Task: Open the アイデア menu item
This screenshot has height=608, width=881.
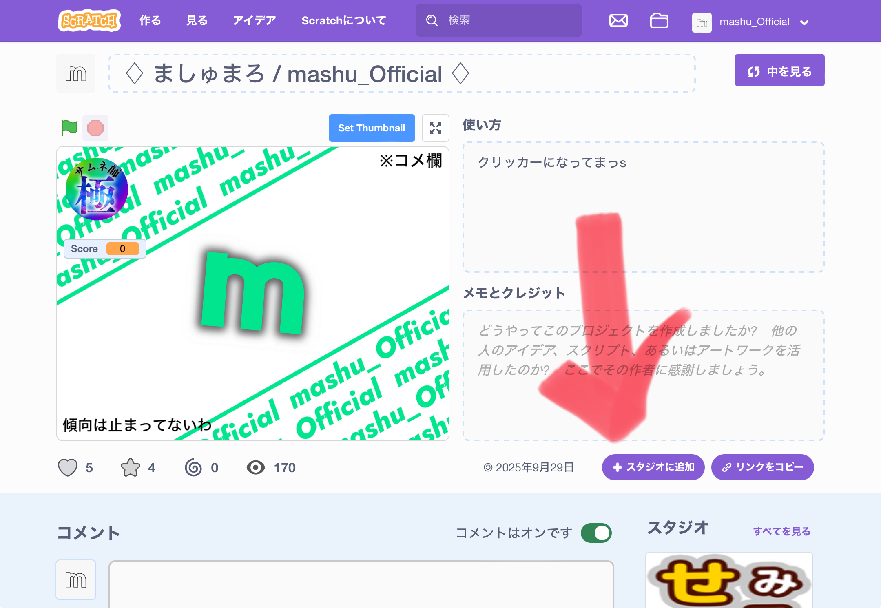Action: 254,20
